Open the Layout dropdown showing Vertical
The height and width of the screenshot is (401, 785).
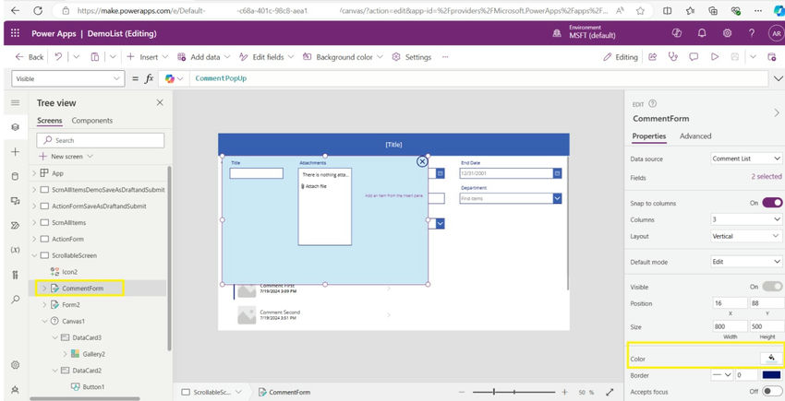click(x=746, y=236)
